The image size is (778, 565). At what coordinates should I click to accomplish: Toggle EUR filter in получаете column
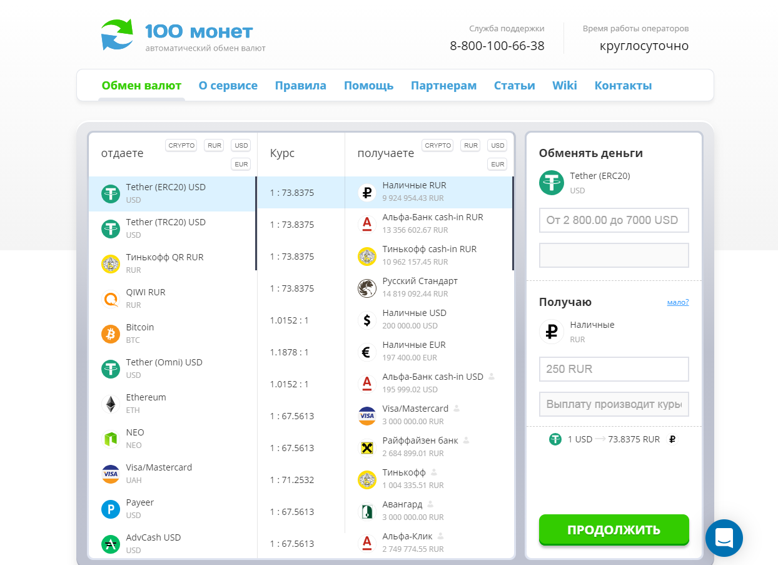point(497,164)
